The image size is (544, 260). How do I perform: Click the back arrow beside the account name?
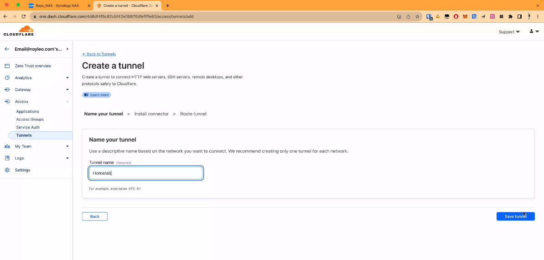point(7,49)
